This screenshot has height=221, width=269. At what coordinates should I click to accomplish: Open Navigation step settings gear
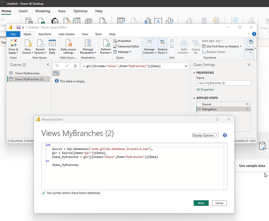[x=247, y=109]
